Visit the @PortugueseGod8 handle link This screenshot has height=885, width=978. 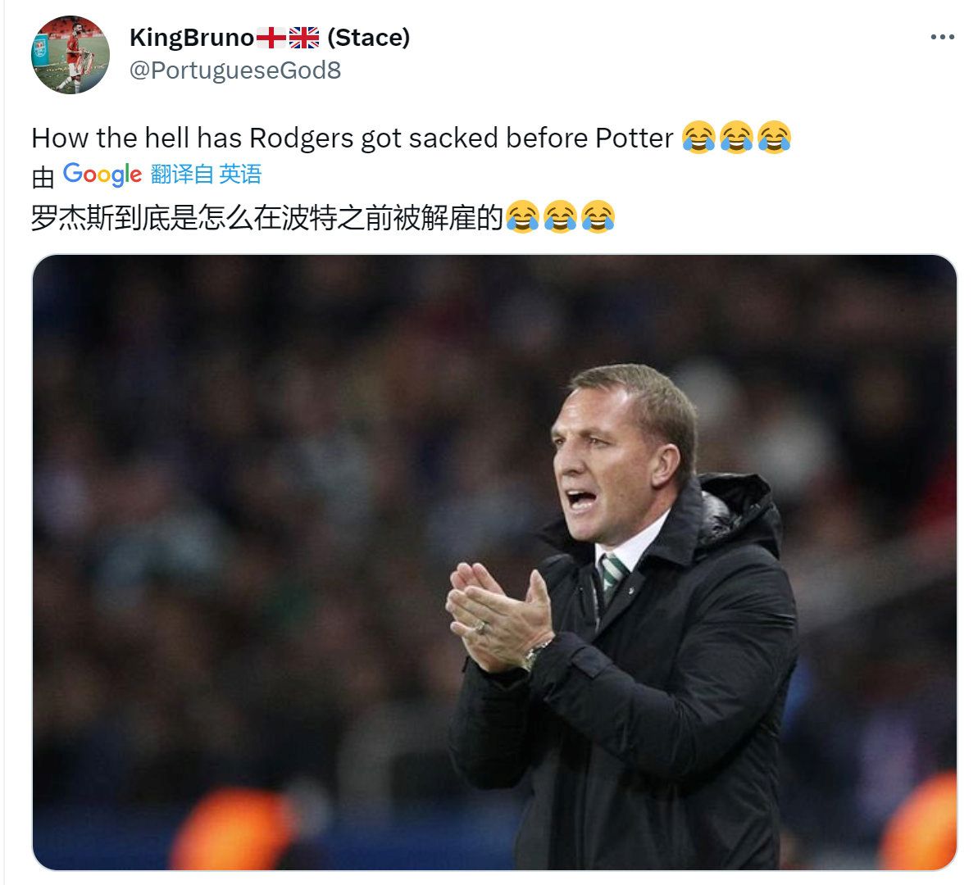tap(235, 70)
